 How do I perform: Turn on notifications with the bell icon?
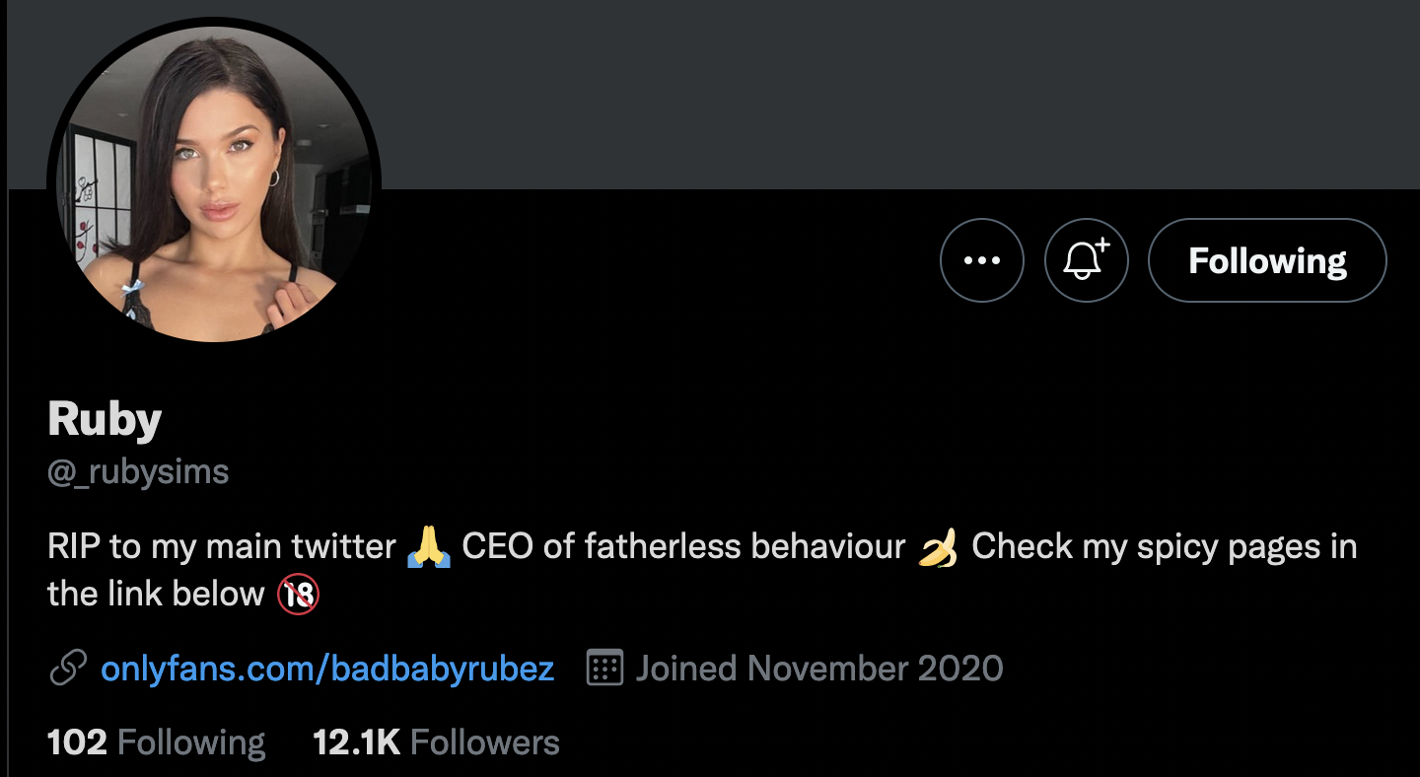(x=1086, y=260)
